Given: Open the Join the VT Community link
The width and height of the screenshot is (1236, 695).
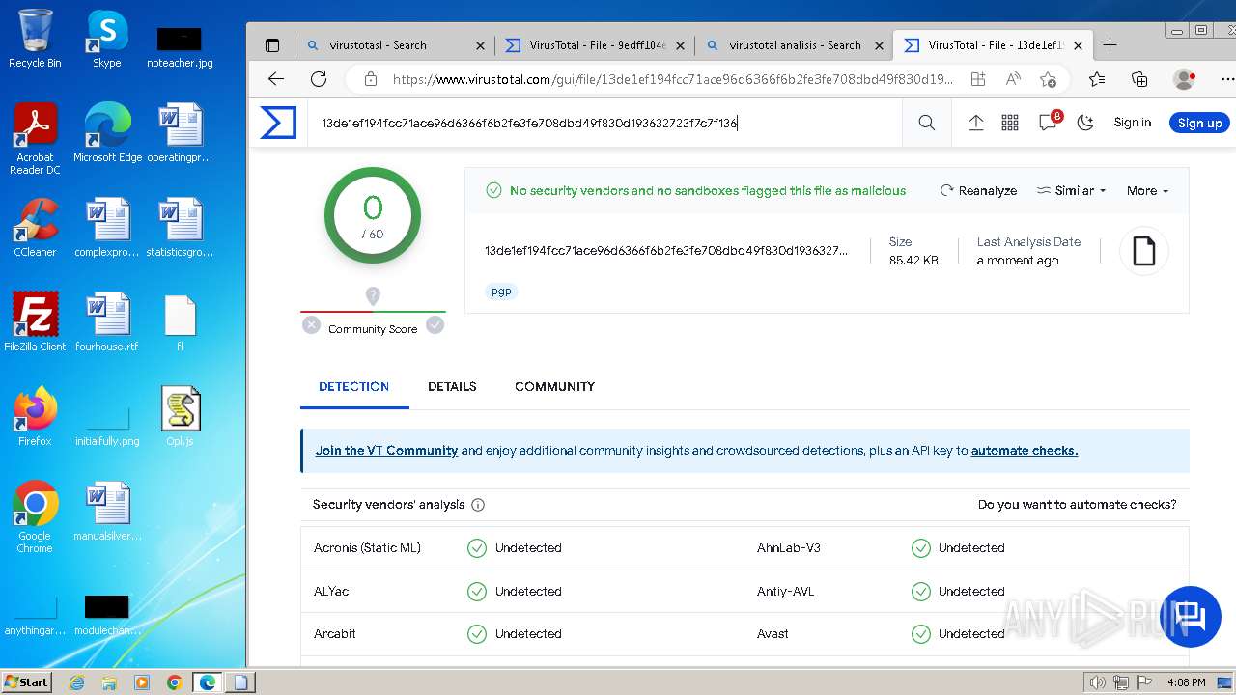Looking at the screenshot, I should pos(386,451).
